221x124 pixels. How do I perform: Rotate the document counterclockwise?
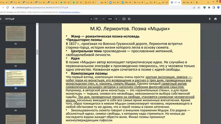point(129,19)
